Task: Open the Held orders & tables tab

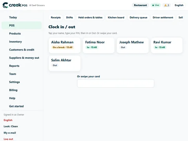Action: pyautogui.click(x=90, y=18)
